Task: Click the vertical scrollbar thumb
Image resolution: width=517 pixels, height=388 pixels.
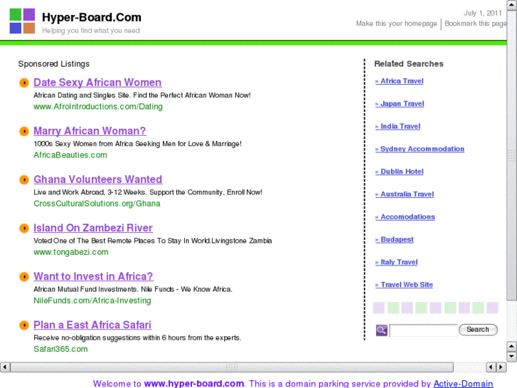Action: (511, 155)
